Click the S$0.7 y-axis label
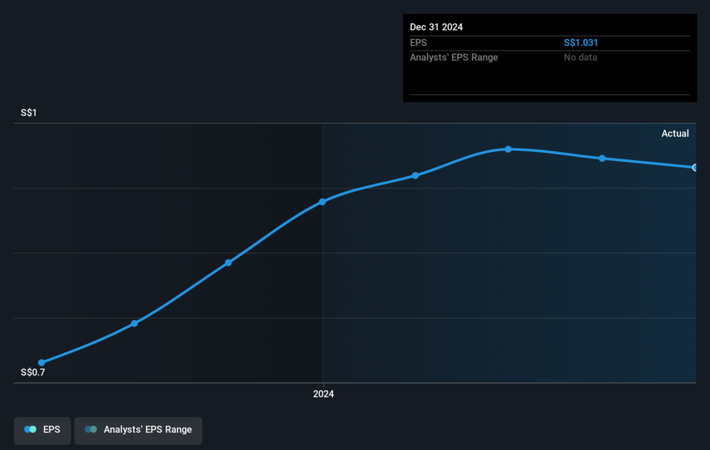This screenshot has height=450, width=710. (x=33, y=372)
